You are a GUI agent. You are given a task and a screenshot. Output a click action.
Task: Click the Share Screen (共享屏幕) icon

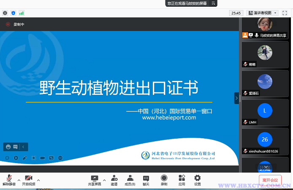(94, 179)
